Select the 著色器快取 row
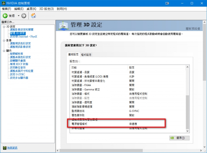The height and width of the screenshot is (153, 207). (128, 115)
